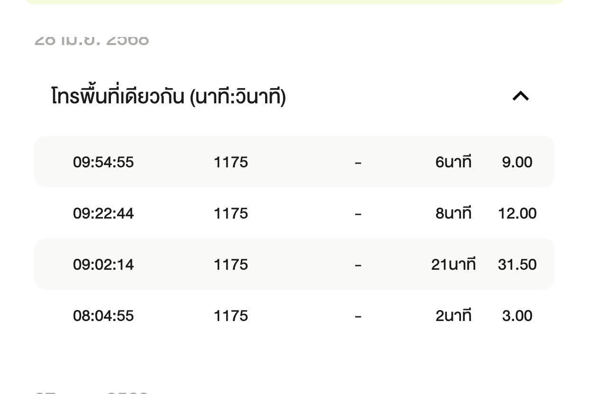Select the 09:22:44 call time

(103, 213)
